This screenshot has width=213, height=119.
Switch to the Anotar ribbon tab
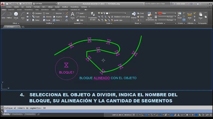pos(19,10)
